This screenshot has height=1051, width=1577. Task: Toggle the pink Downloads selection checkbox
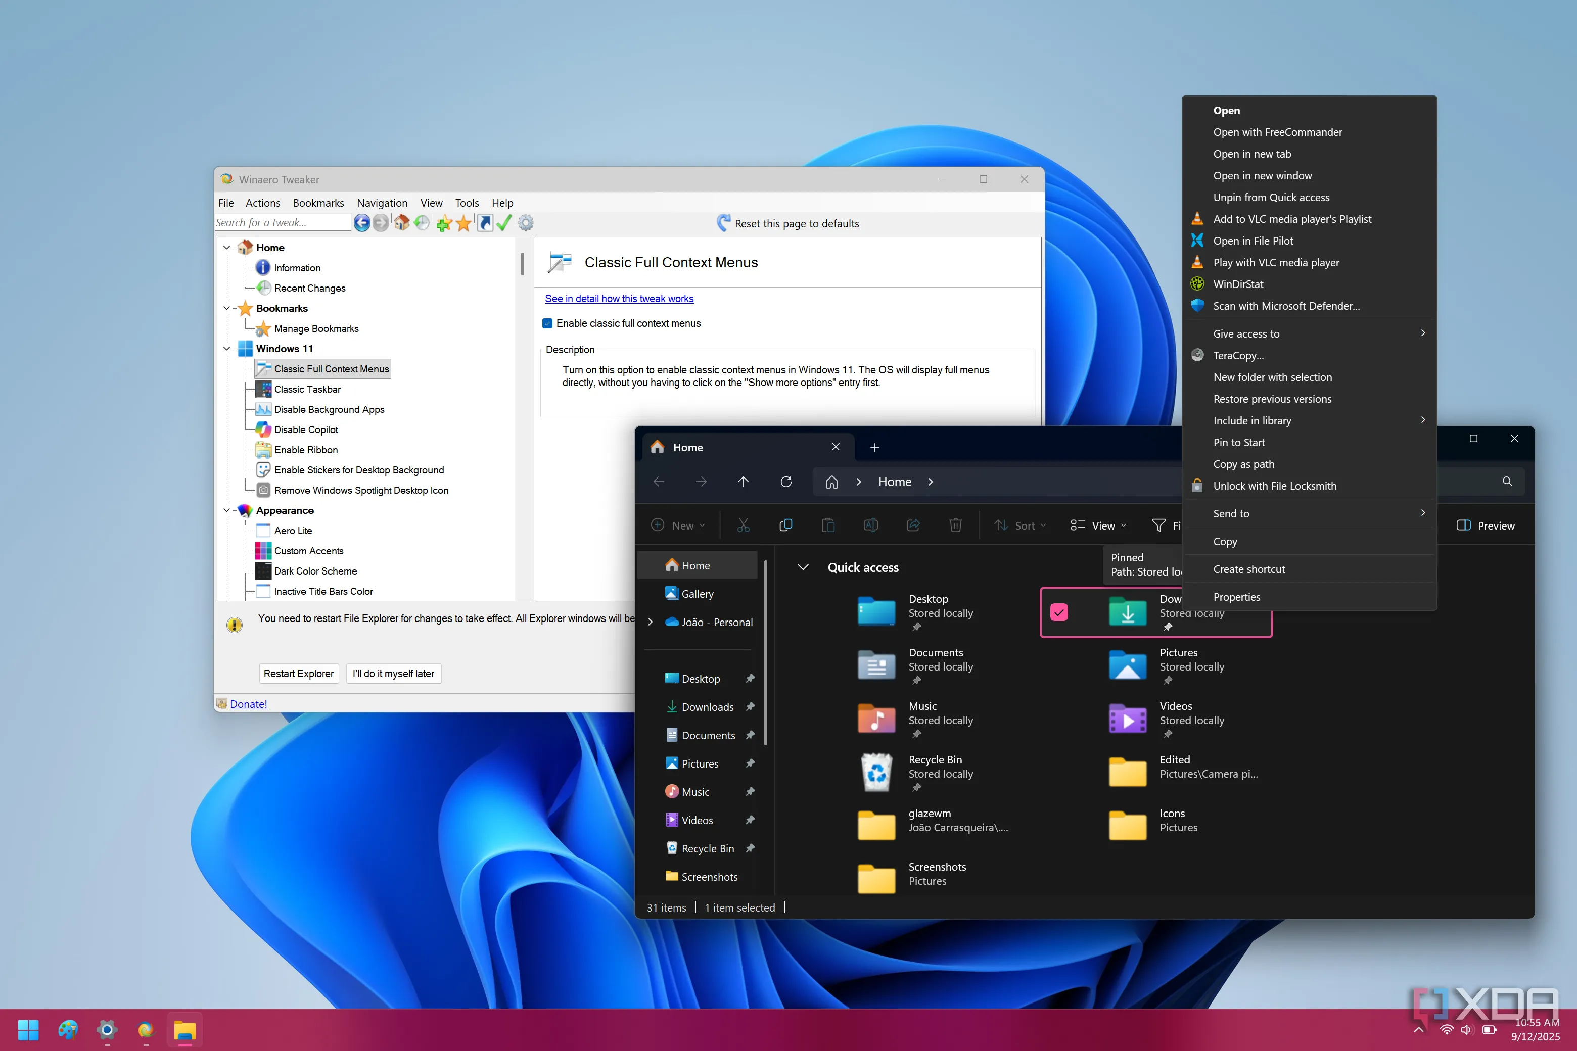click(1059, 612)
